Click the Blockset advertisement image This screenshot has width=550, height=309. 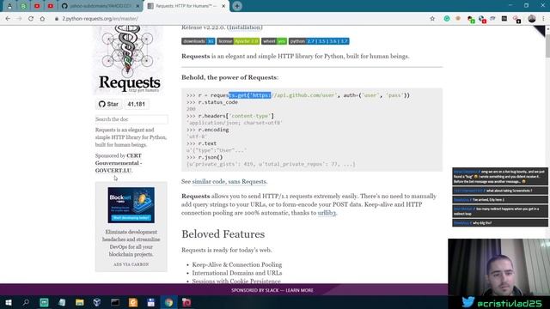pos(131,205)
